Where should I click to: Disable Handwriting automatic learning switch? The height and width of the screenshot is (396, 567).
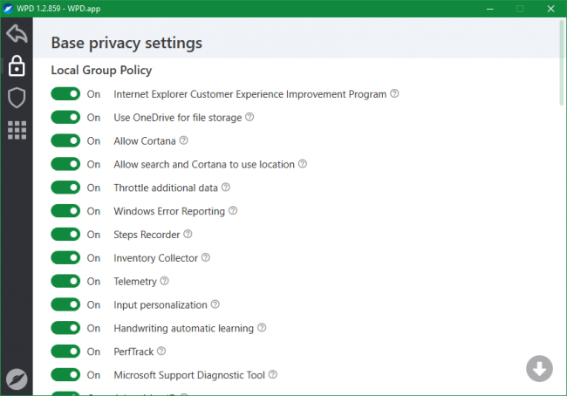(x=65, y=328)
